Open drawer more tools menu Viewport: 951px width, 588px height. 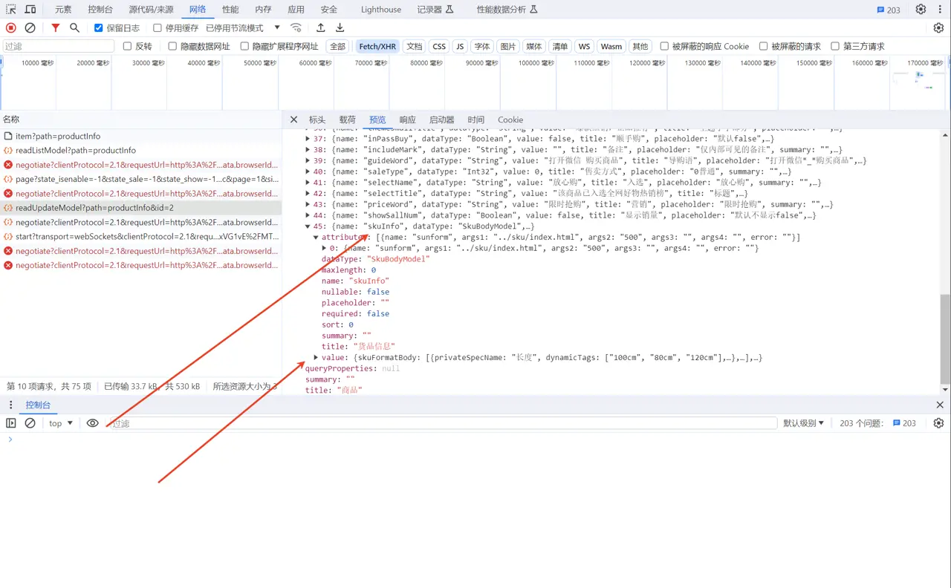tap(10, 405)
